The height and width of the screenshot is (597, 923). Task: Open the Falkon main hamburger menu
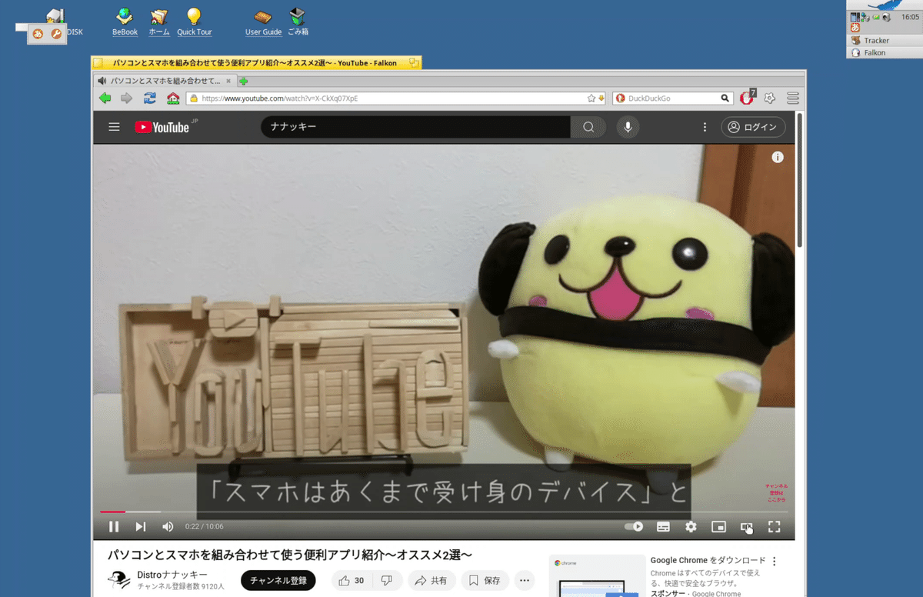click(x=793, y=98)
